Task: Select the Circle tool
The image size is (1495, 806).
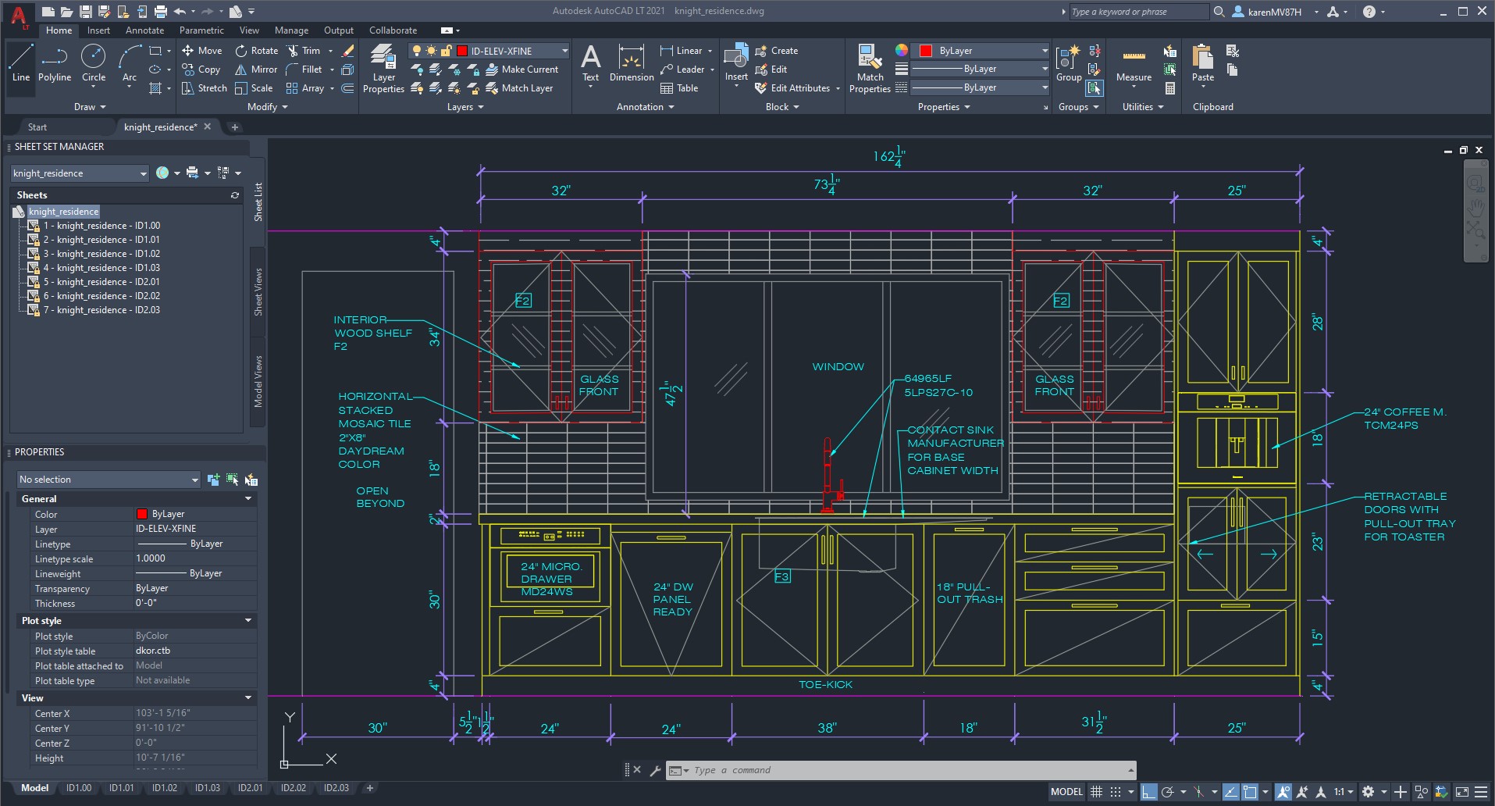Action: (x=94, y=64)
